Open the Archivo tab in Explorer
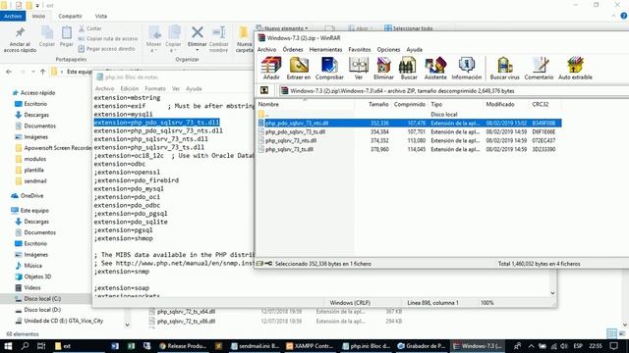The width and height of the screenshot is (629, 353). tap(13, 16)
